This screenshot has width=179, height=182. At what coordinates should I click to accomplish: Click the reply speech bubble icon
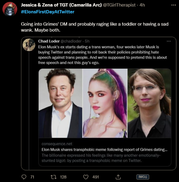24,177
